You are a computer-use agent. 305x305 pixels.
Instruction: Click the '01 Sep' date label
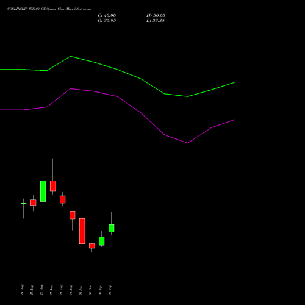[81, 290]
